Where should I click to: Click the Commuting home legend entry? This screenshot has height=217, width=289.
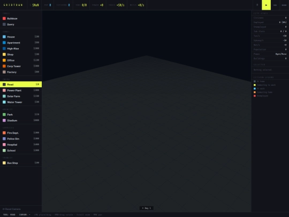[x=263, y=92]
